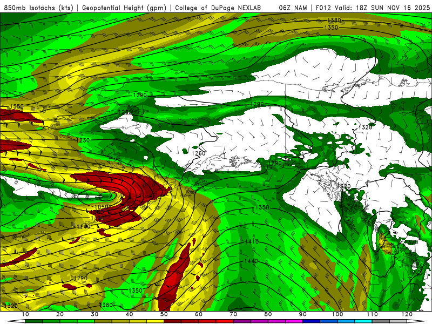432x324 pixels.
Task: Pick the darkest green swatch right of tick 10
Action: pos(33,321)
